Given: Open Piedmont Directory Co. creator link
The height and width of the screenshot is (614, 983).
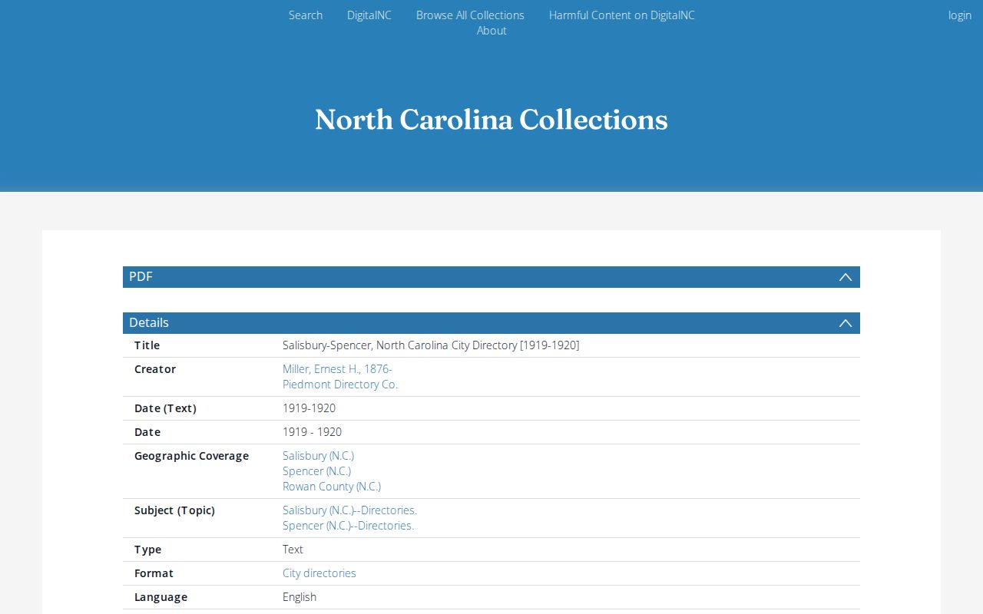Looking at the screenshot, I should click(340, 385).
